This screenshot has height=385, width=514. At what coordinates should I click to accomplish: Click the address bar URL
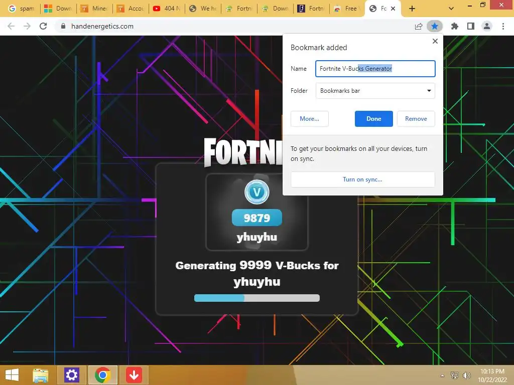tap(102, 26)
